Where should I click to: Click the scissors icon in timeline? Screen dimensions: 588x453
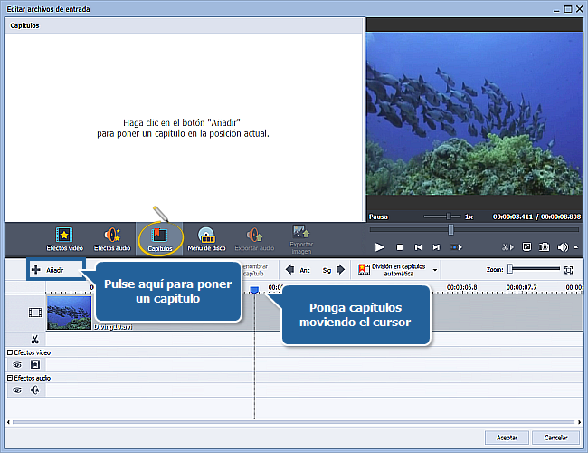[x=34, y=338]
